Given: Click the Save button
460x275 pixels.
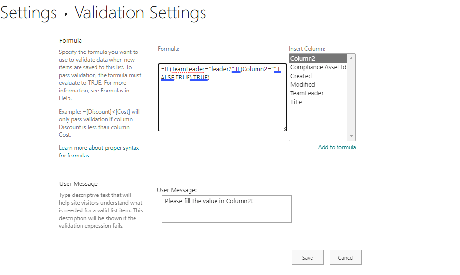Looking at the screenshot, I should tap(308, 257).
